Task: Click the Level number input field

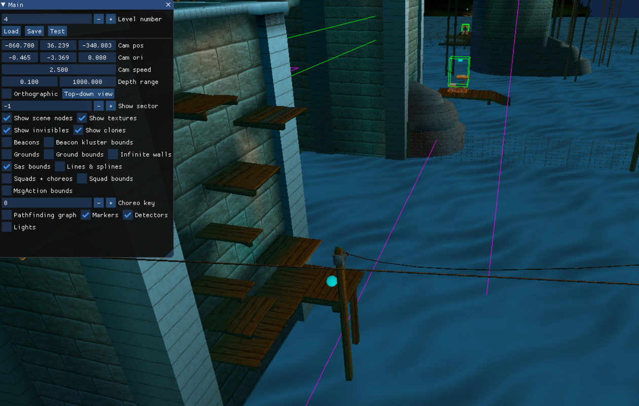Action: point(47,19)
